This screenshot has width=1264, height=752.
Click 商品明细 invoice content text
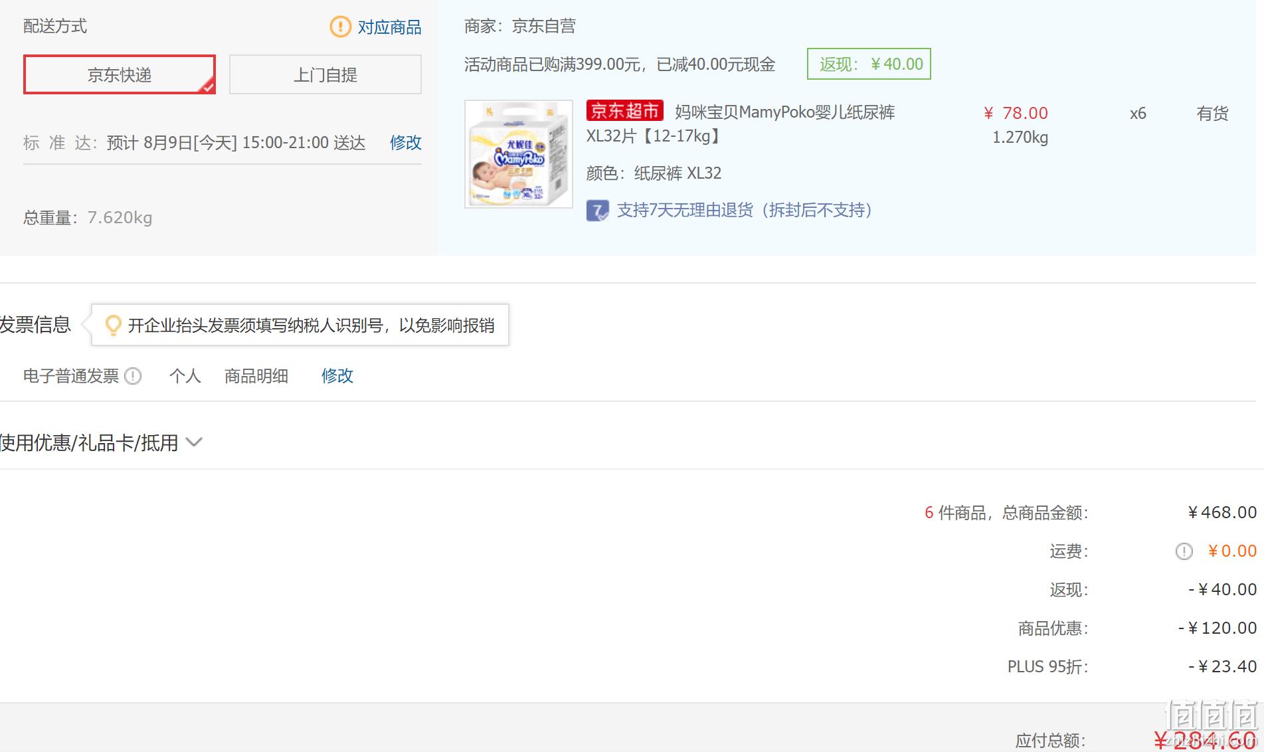256,376
